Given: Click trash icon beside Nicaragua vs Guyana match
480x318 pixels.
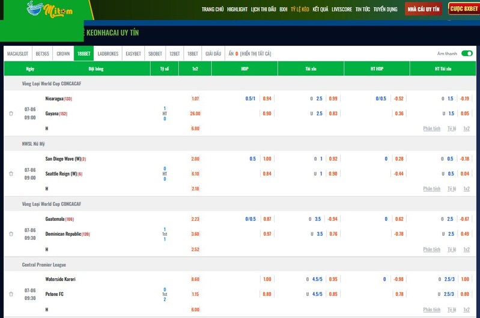Looking at the screenshot, I should click(11, 114).
